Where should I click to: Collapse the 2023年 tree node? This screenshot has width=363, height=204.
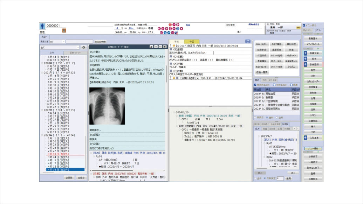(x=42, y=135)
